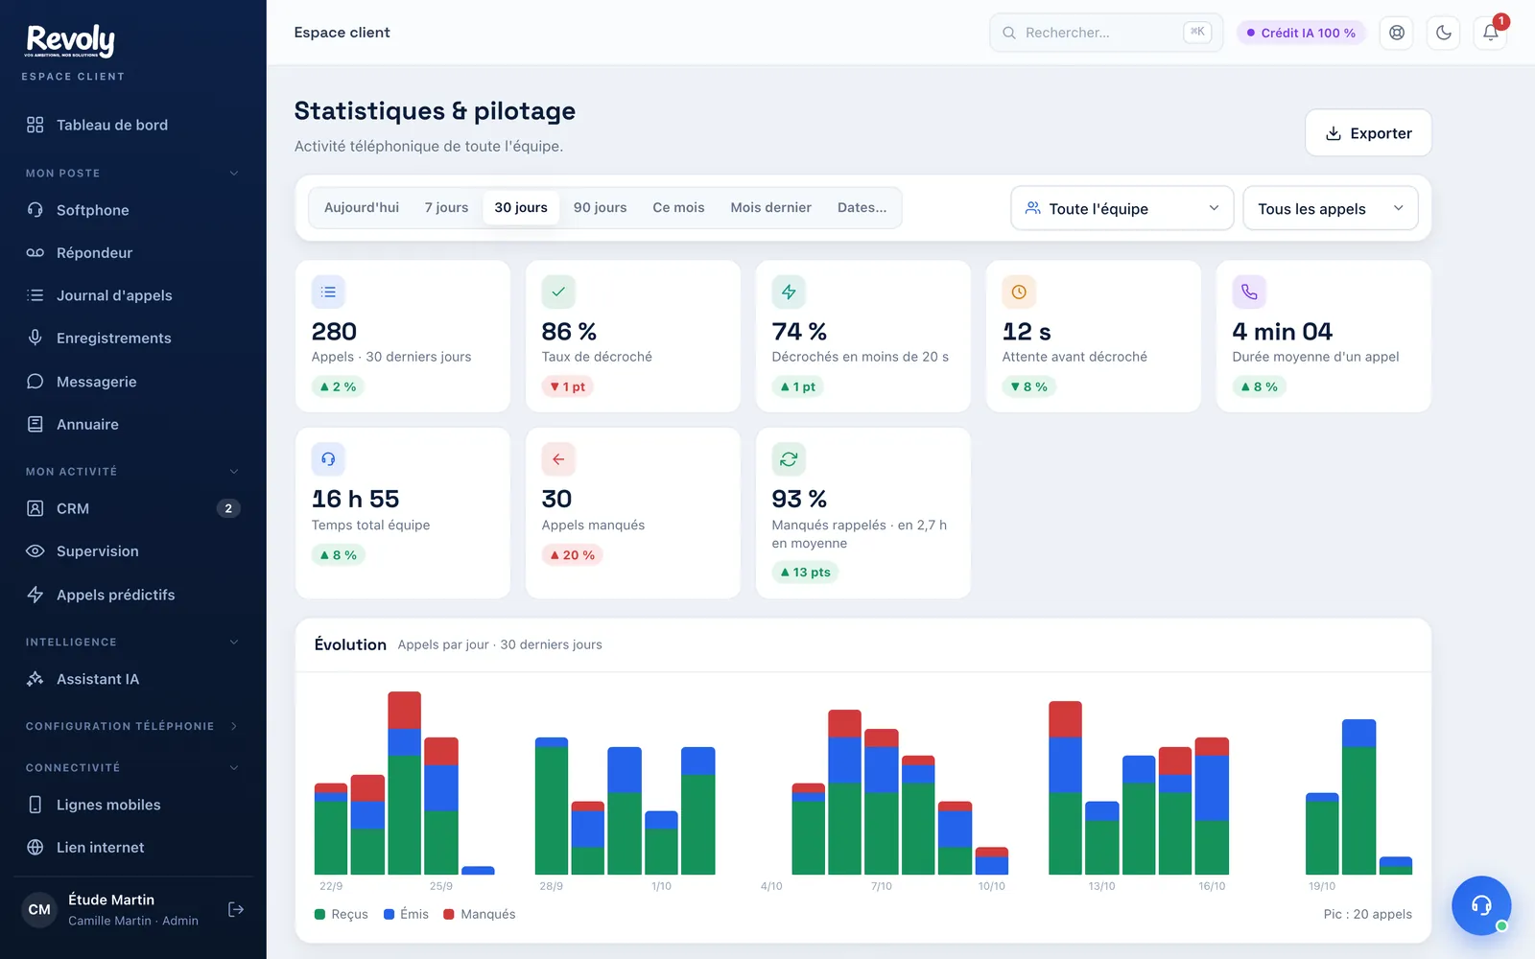The image size is (1535, 959).
Task: Collapse the Connectivité section
Action: point(234,768)
